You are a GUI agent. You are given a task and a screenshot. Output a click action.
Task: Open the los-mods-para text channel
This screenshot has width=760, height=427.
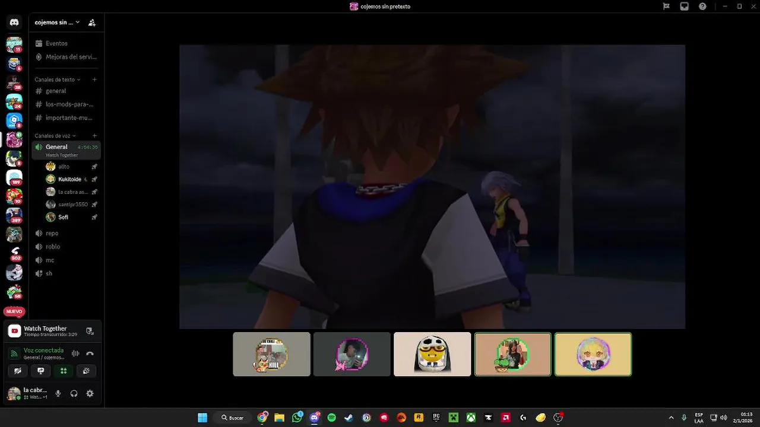(x=66, y=104)
